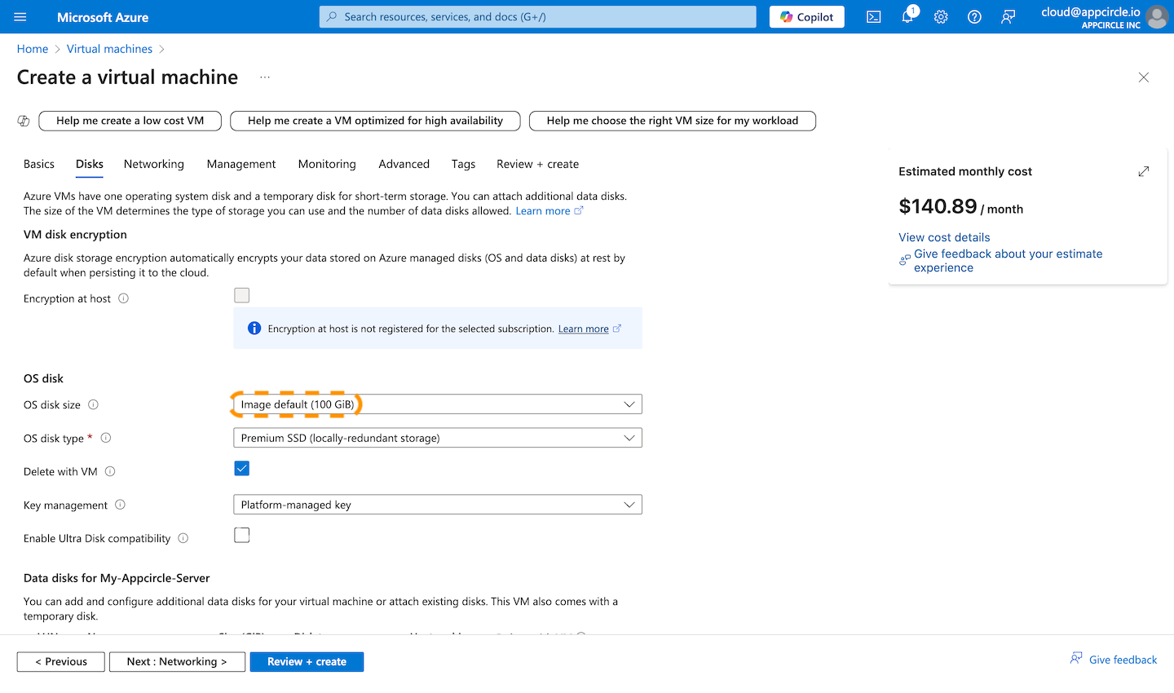1174x693 pixels.
Task: Open the help question mark icon
Action: tap(974, 16)
